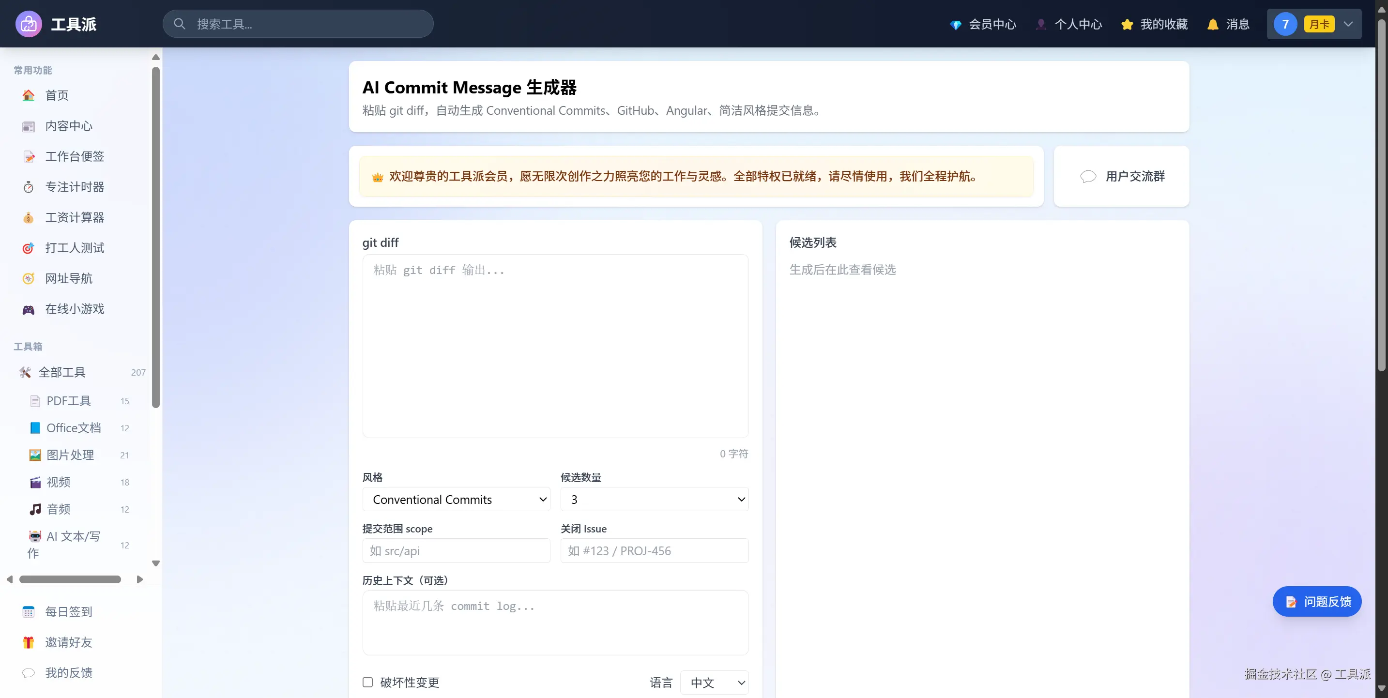Click the search magnifier icon
The image size is (1388, 698).
click(180, 24)
